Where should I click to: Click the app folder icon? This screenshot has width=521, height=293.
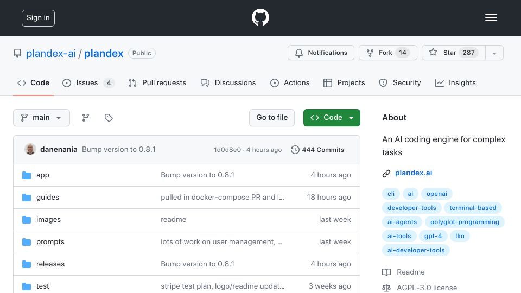(x=27, y=175)
